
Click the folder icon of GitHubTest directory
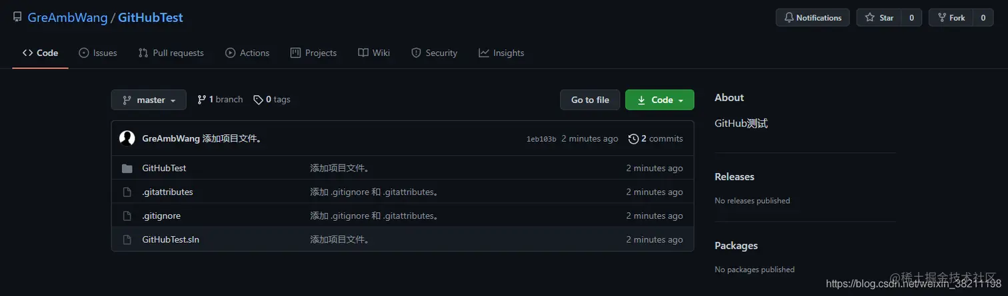(x=127, y=168)
